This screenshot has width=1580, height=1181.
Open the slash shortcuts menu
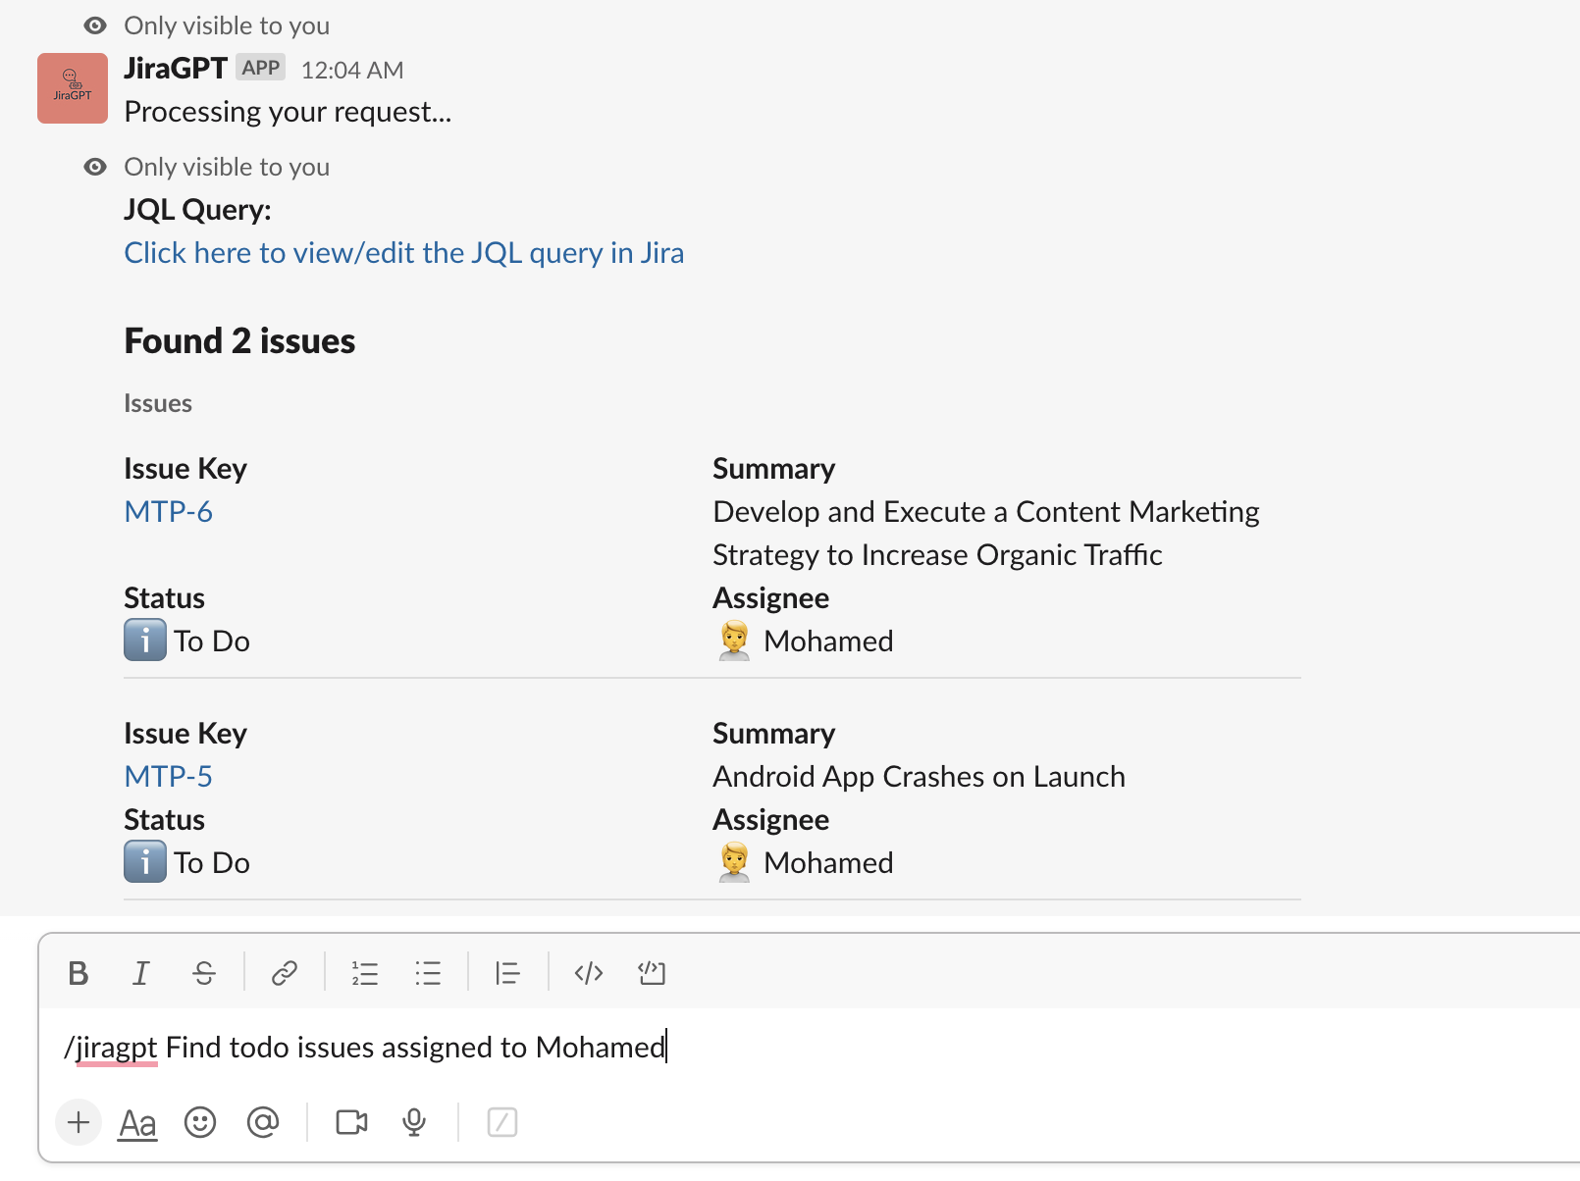coord(502,1122)
